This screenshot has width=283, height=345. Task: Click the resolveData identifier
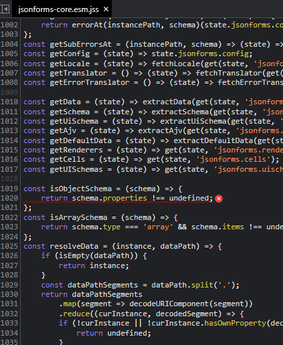pos(74,246)
